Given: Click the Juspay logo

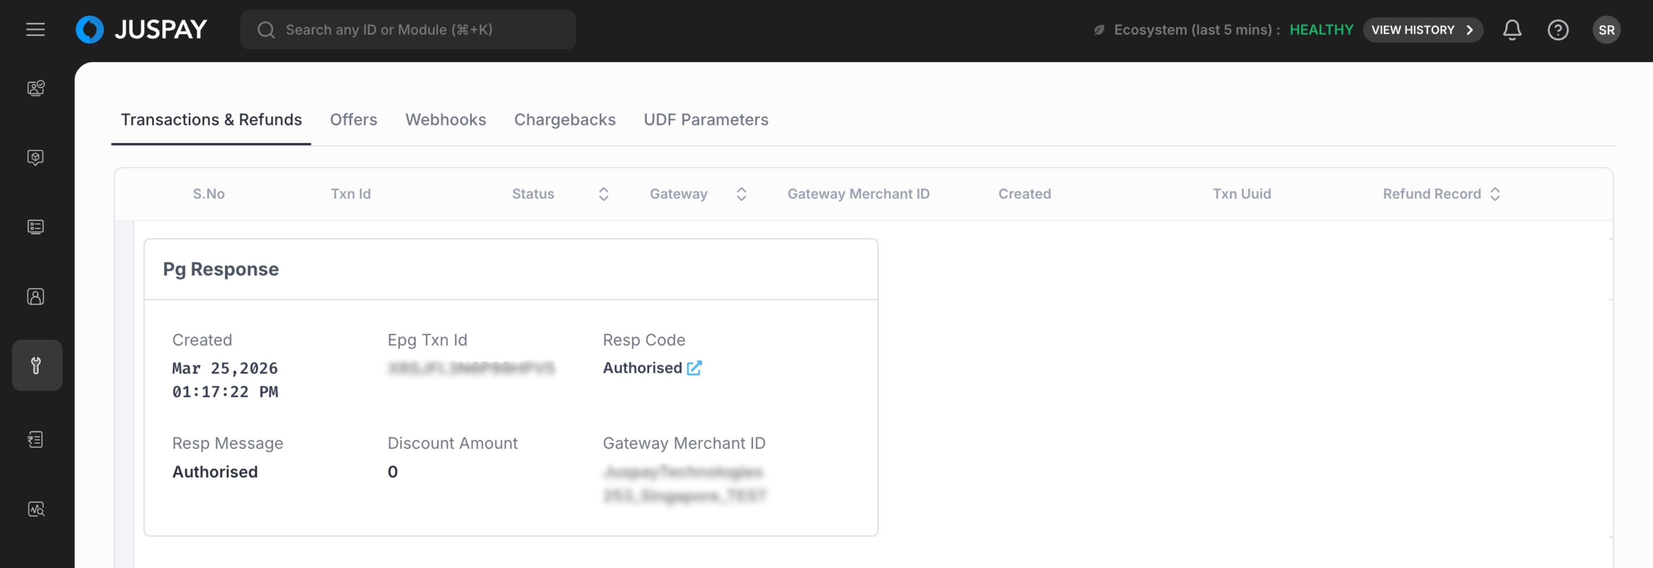Looking at the screenshot, I should (x=142, y=30).
